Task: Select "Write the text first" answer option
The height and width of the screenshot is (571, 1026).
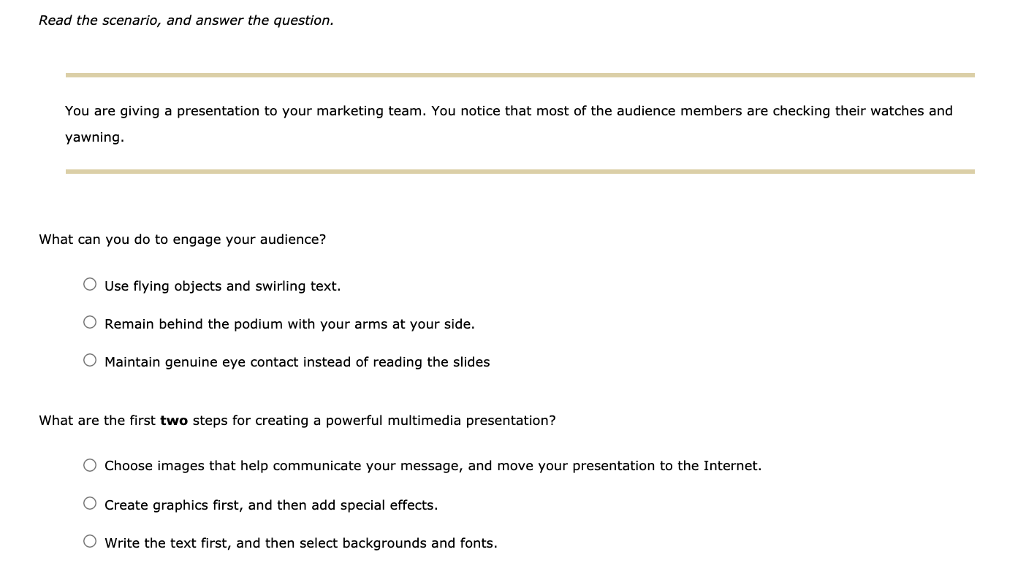Action: 301,543
